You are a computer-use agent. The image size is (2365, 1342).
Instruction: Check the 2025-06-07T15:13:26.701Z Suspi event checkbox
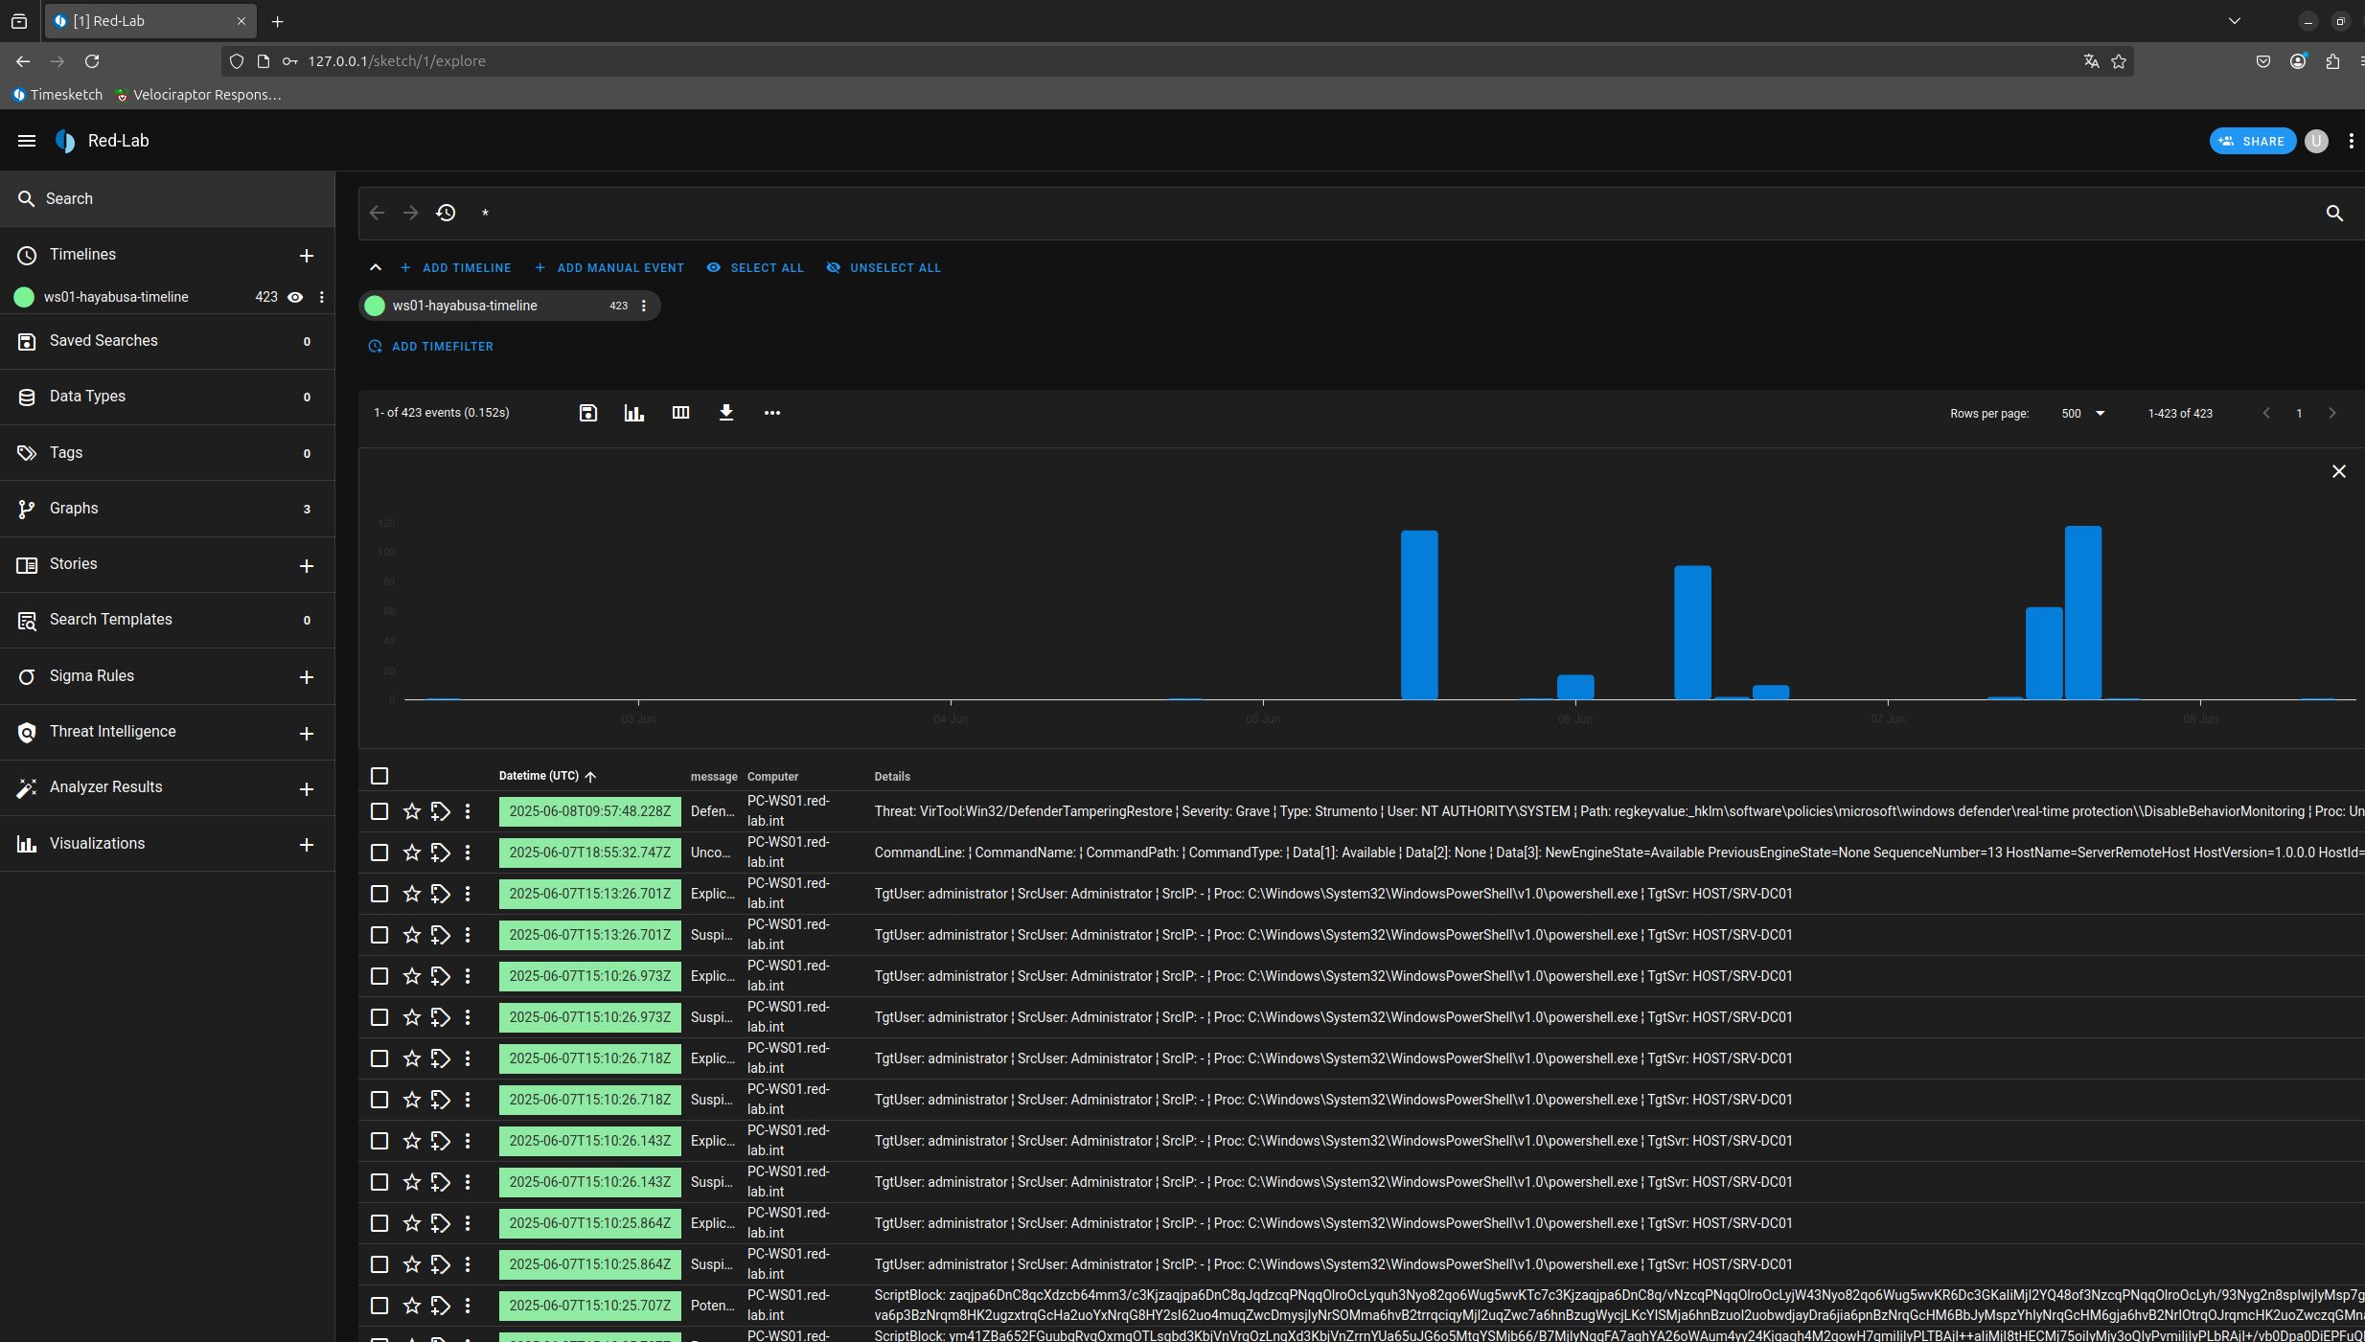coord(379,935)
